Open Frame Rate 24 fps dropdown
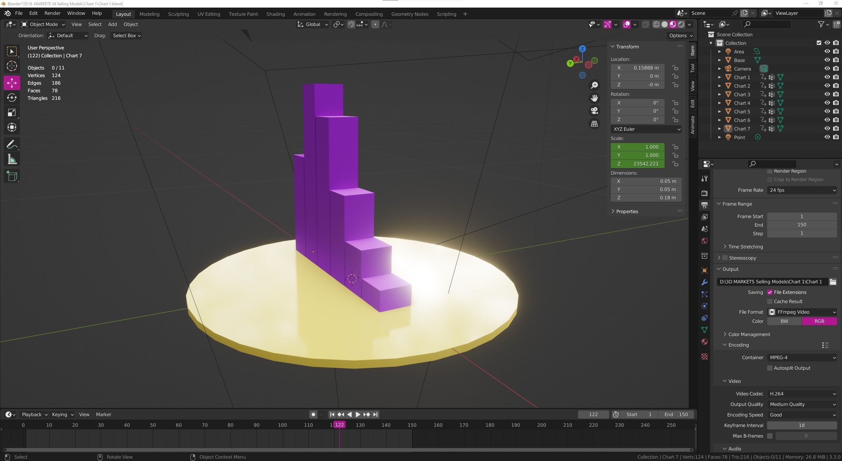 coord(802,190)
